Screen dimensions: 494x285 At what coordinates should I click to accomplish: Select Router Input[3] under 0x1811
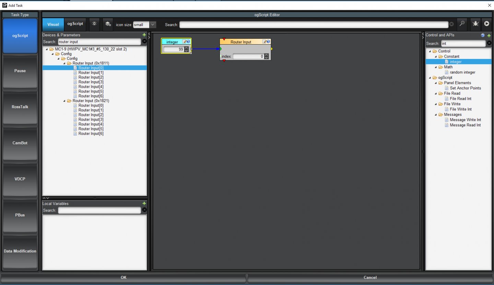click(x=91, y=82)
